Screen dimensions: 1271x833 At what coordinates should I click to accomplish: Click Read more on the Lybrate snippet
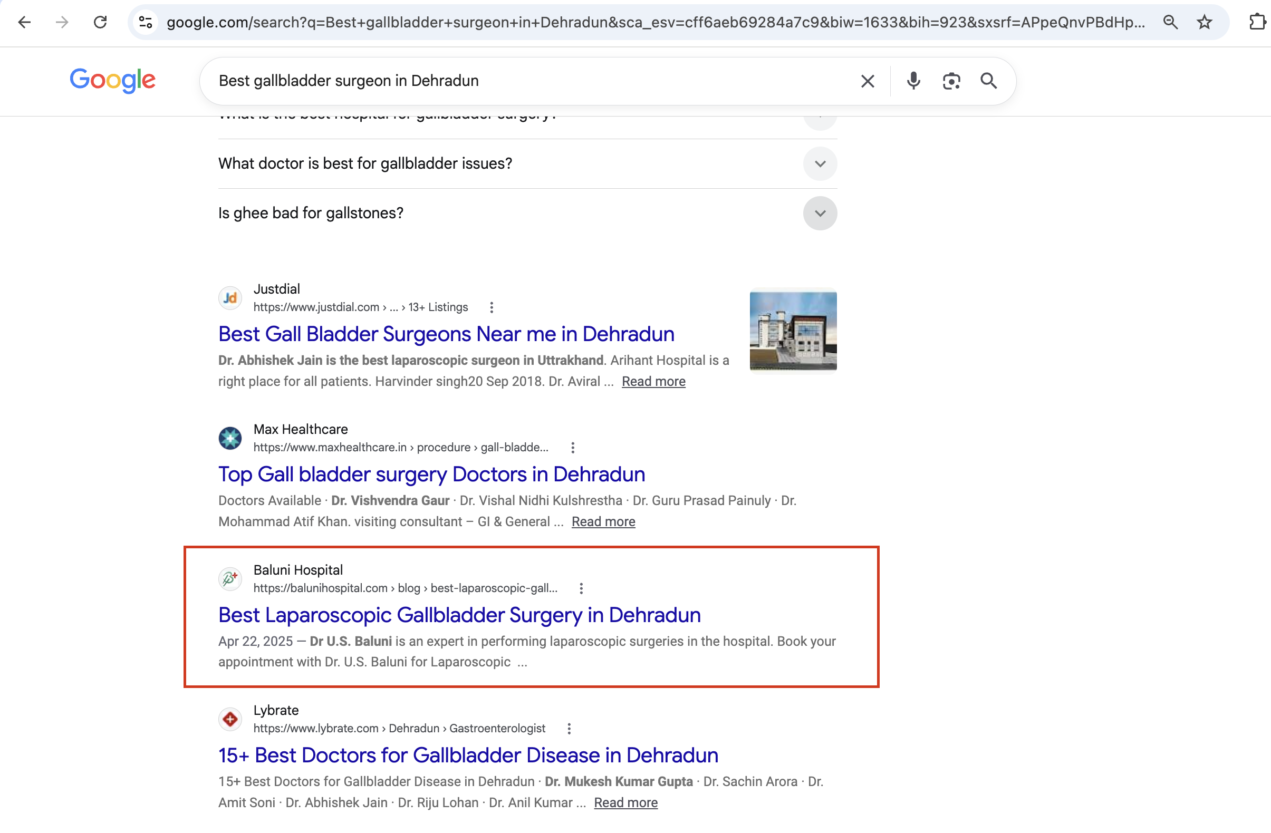coord(625,802)
